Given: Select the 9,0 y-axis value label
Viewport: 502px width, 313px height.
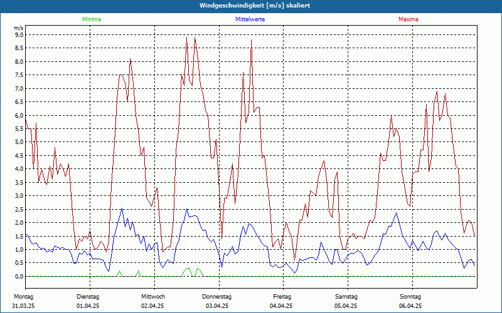Looking at the screenshot, I should click(x=19, y=35).
